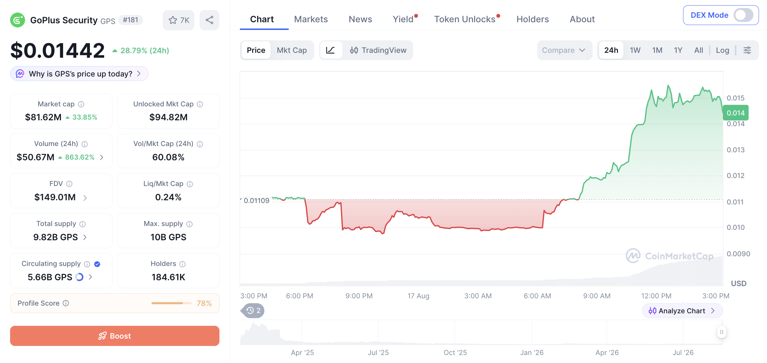
Task: Select the 1M time range
Action: tap(657, 50)
